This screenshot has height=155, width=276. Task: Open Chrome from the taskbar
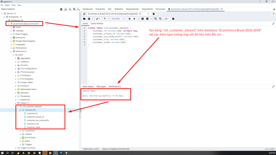tap(34, 153)
